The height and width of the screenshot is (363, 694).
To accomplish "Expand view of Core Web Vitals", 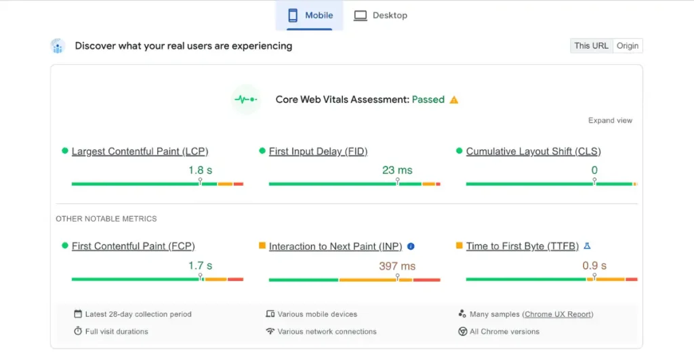I will click(610, 121).
